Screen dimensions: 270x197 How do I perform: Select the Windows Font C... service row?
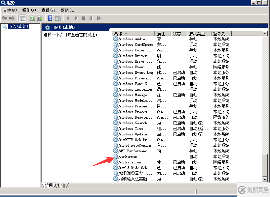click(x=172, y=84)
